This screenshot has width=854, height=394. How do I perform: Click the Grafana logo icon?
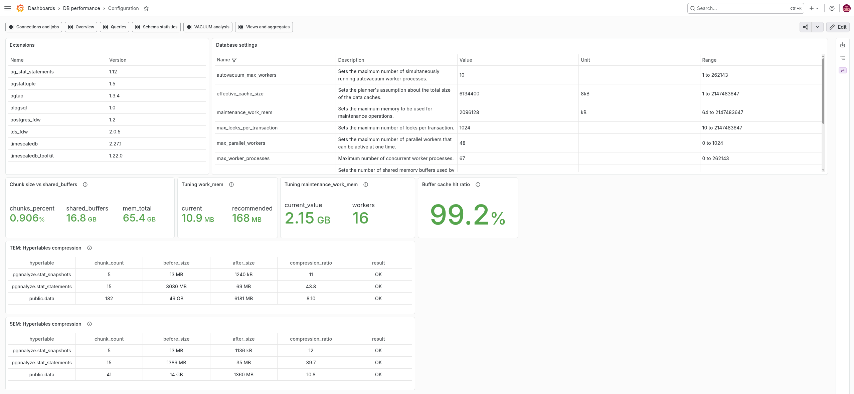coord(20,8)
